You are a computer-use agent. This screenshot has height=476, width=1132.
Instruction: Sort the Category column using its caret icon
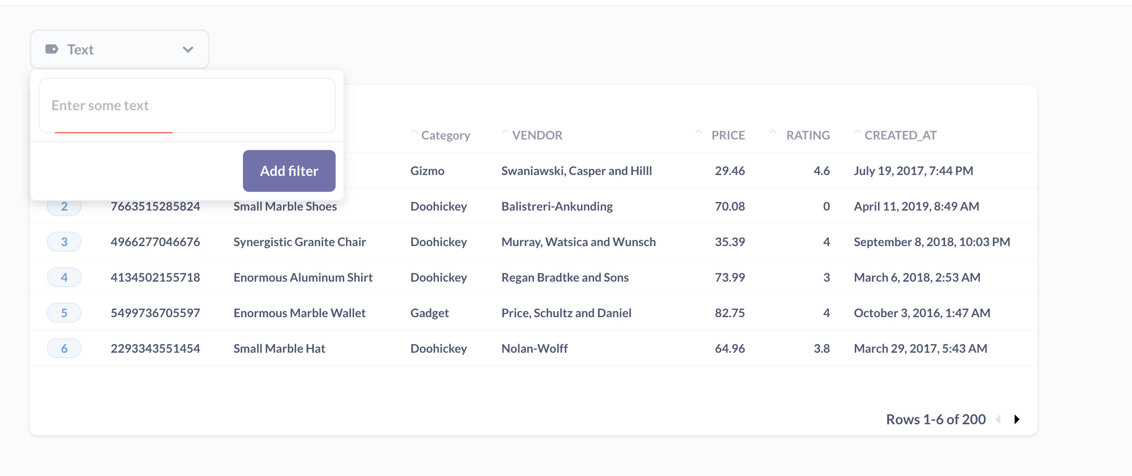(x=413, y=133)
